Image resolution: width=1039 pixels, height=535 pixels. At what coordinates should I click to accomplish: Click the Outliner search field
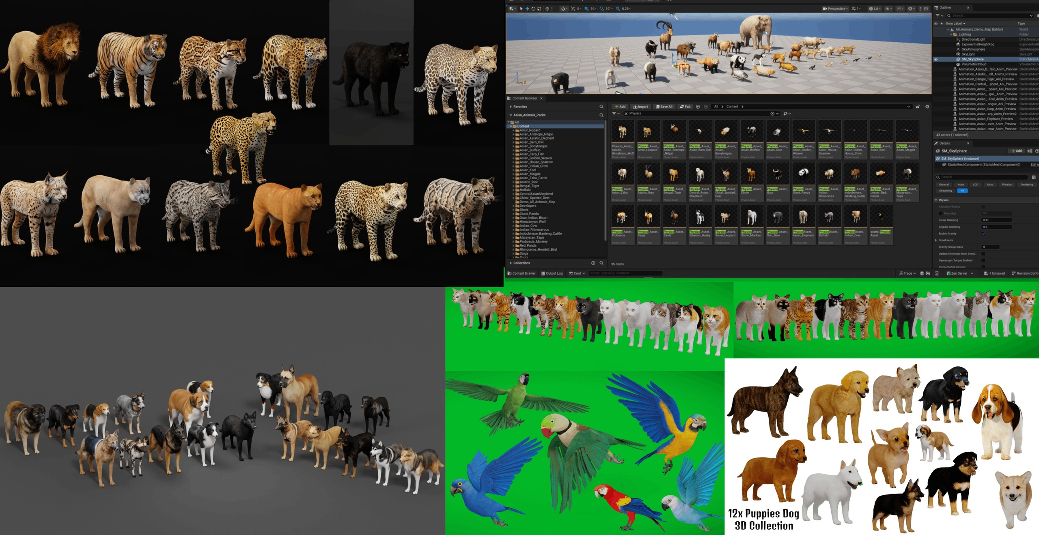[x=990, y=15]
